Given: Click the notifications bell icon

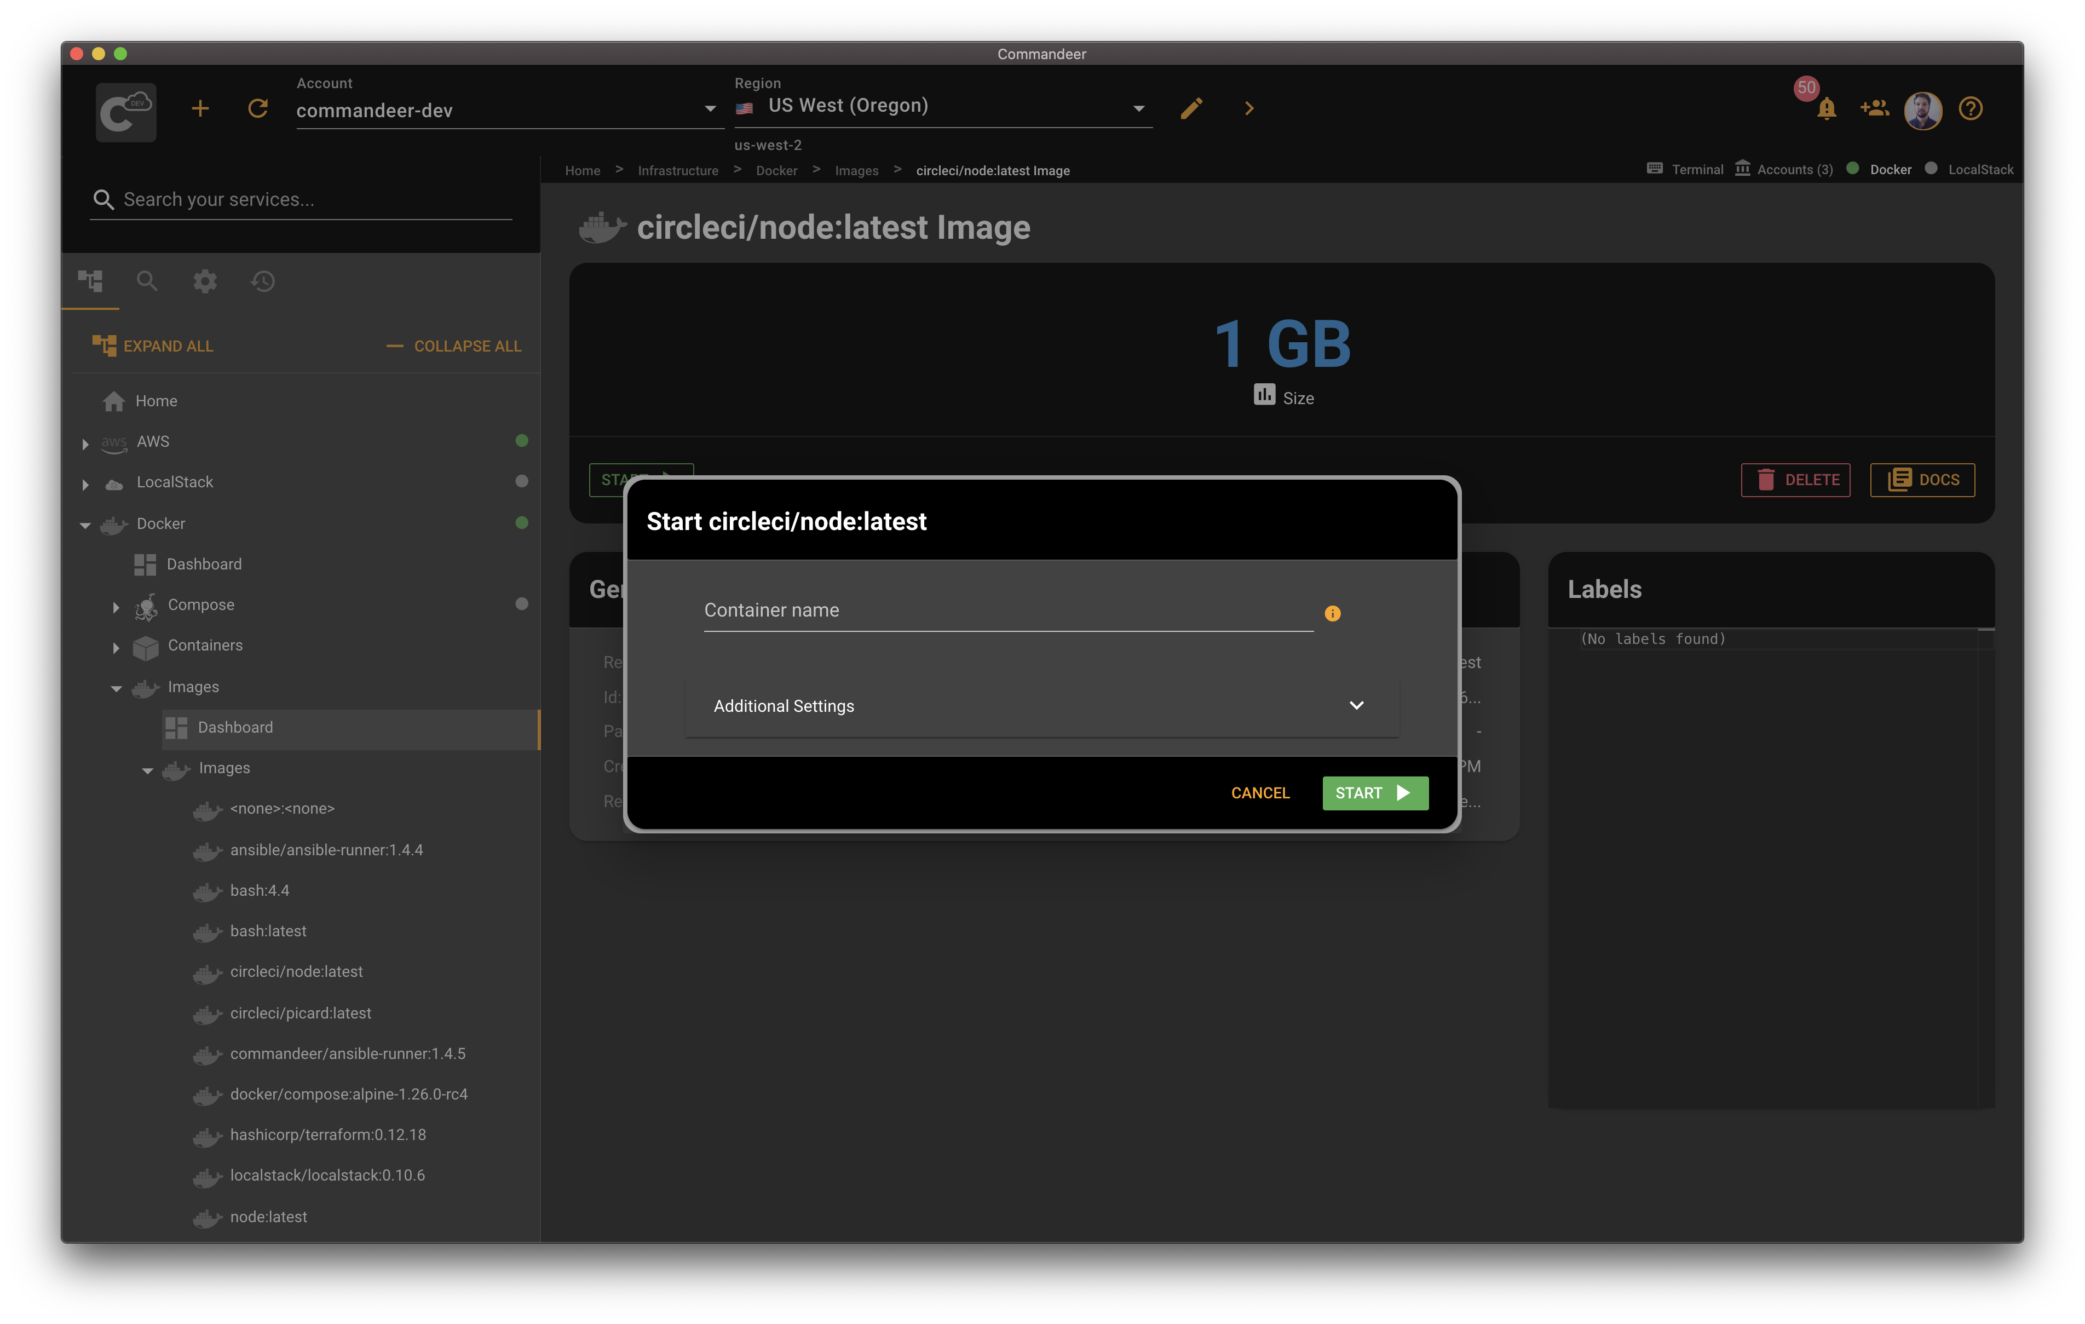Looking at the screenshot, I should pos(1825,108).
